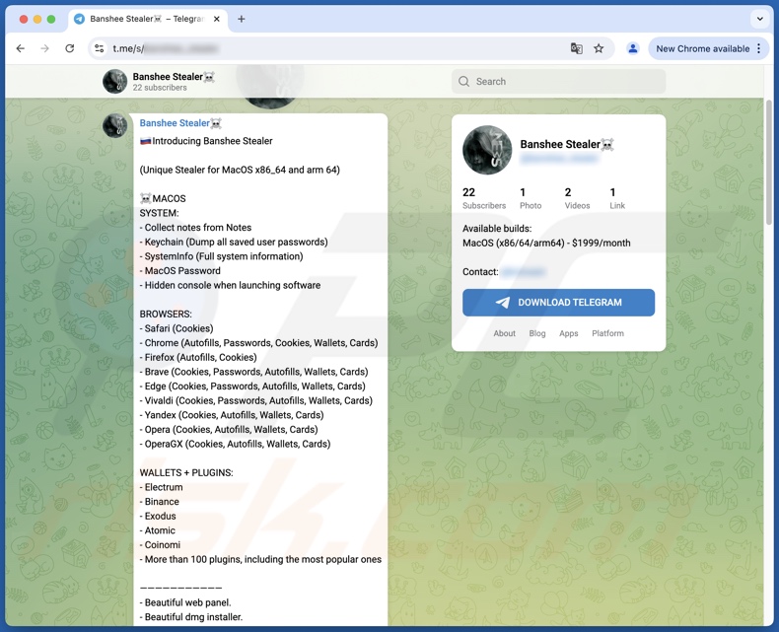
Task: Click the blurred Contact handle
Action: coord(524,272)
